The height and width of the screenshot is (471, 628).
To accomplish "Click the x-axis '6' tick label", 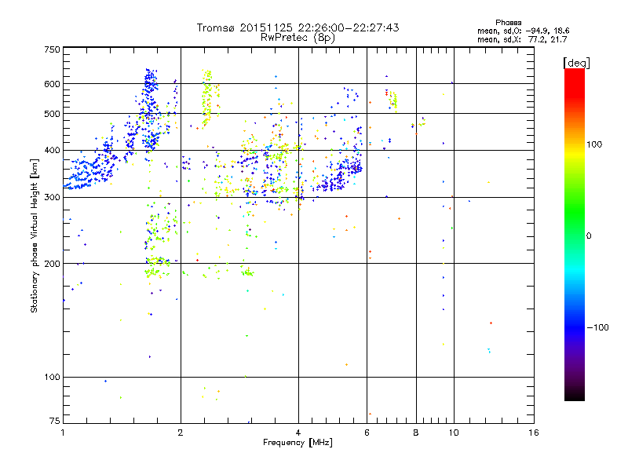I will 367,433.
